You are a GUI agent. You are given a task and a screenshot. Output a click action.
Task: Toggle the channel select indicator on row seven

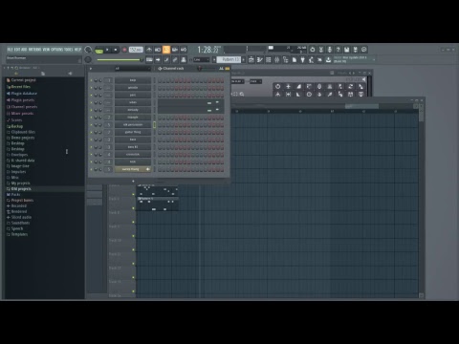point(155,125)
